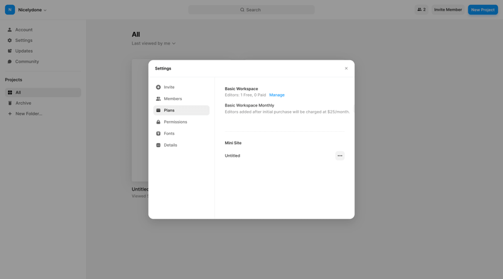Select the Plans tab in Settings dialog
503x279 pixels.
(181, 110)
